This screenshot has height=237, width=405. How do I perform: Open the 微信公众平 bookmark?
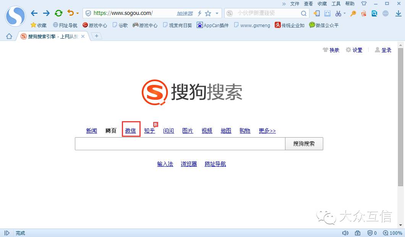click(x=324, y=25)
